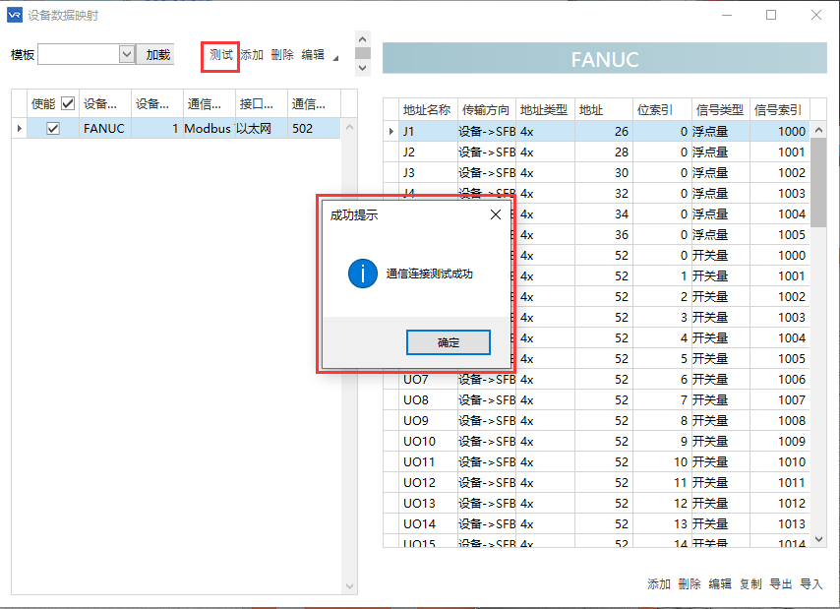Click 删除 below the mapping table

(689, 583)
